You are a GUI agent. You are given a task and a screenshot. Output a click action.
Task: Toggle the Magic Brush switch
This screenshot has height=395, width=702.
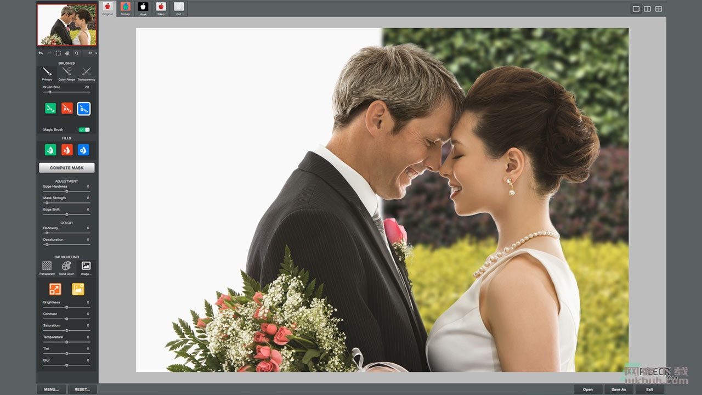[x=84, y=129]
